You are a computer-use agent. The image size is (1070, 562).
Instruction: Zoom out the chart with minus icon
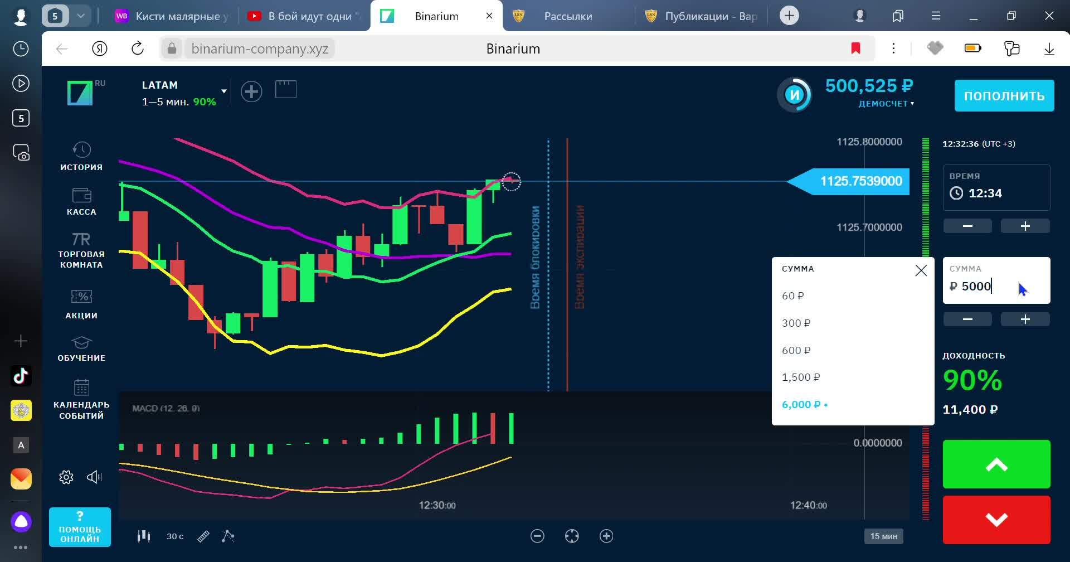[537, 536]
